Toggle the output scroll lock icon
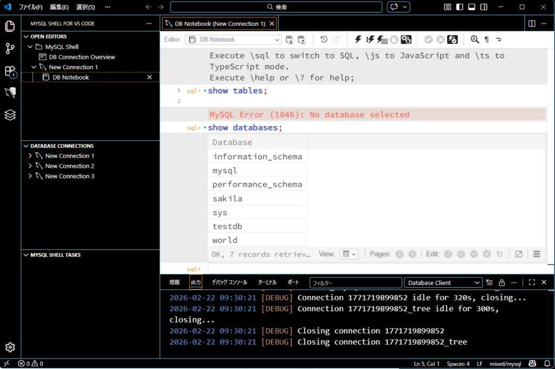555x369 pixels. (x=502, y=282)
